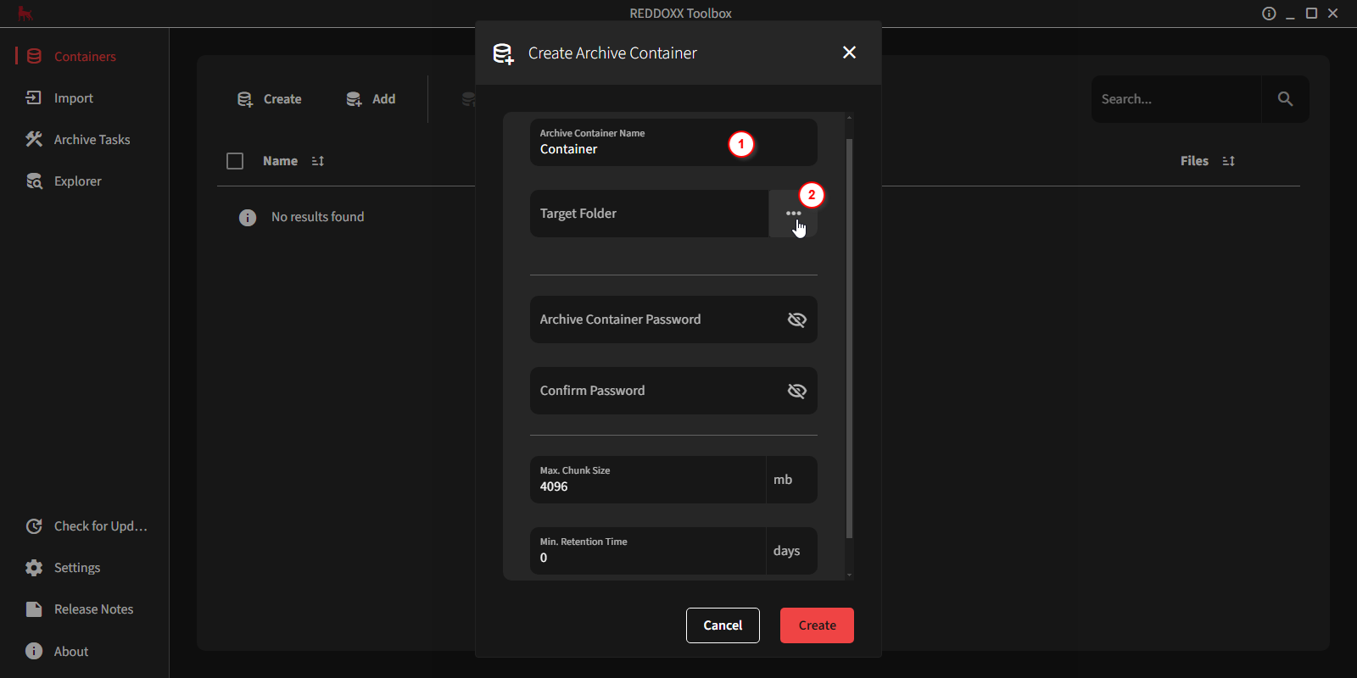Toggle Confirm Password visibility eye

pos(796,391)
